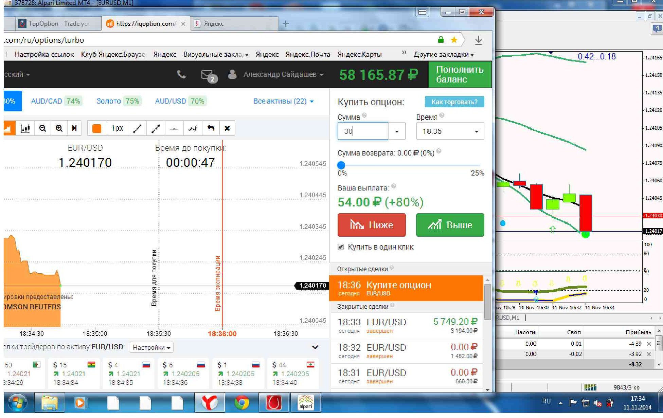The width and height of the screenshot is (663, 418).
Task: Open Chrome from the Windows taskbar
Action: [x=241, y=403]
